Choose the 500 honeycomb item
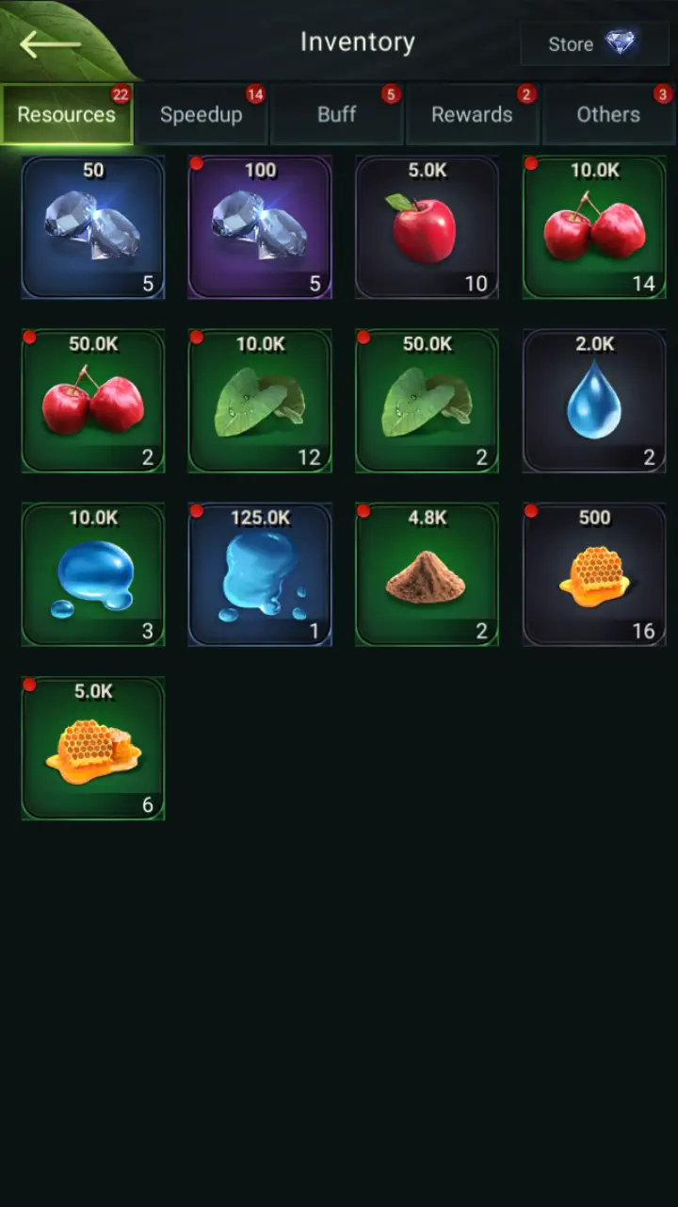The width and height of the screenshot is (678, 1207). click(x=594, y=574)
